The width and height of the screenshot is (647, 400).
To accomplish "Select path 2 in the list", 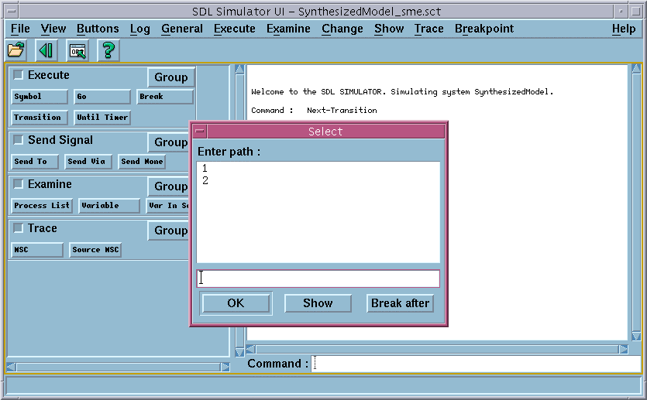I will pyautogui.click(x=318, y=180).
